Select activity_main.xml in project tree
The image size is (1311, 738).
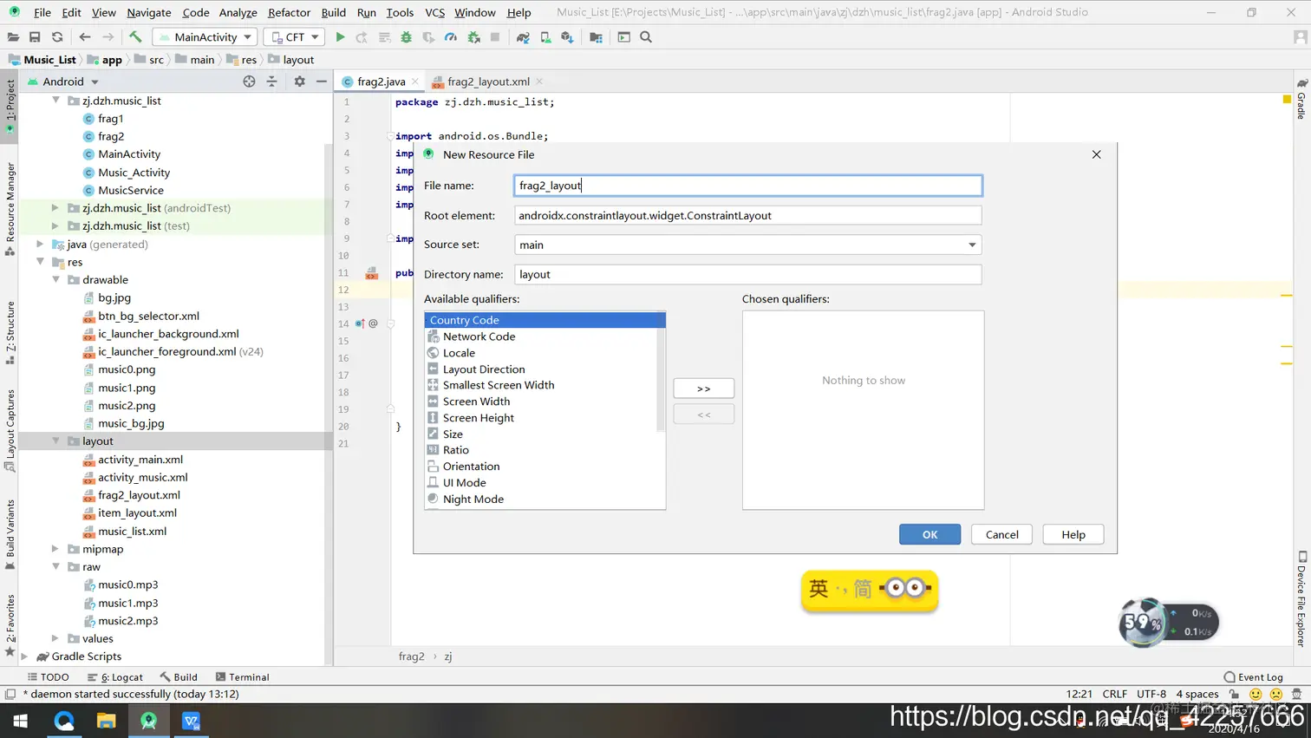[140, 460]
